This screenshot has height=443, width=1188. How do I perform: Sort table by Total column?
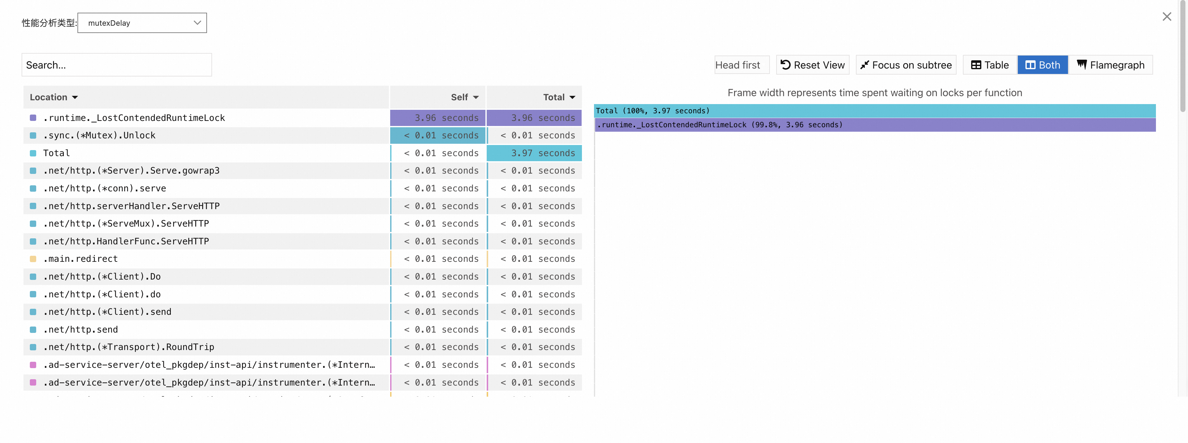[x=558, y=97]
